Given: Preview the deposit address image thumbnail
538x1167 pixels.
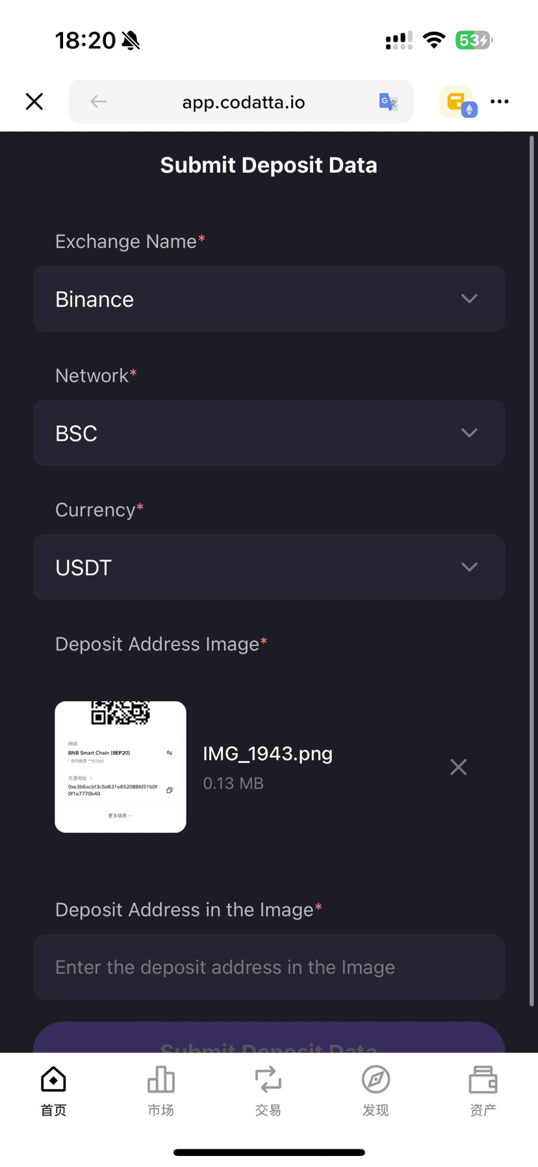Looking at the screenshot, I should 120,767.
